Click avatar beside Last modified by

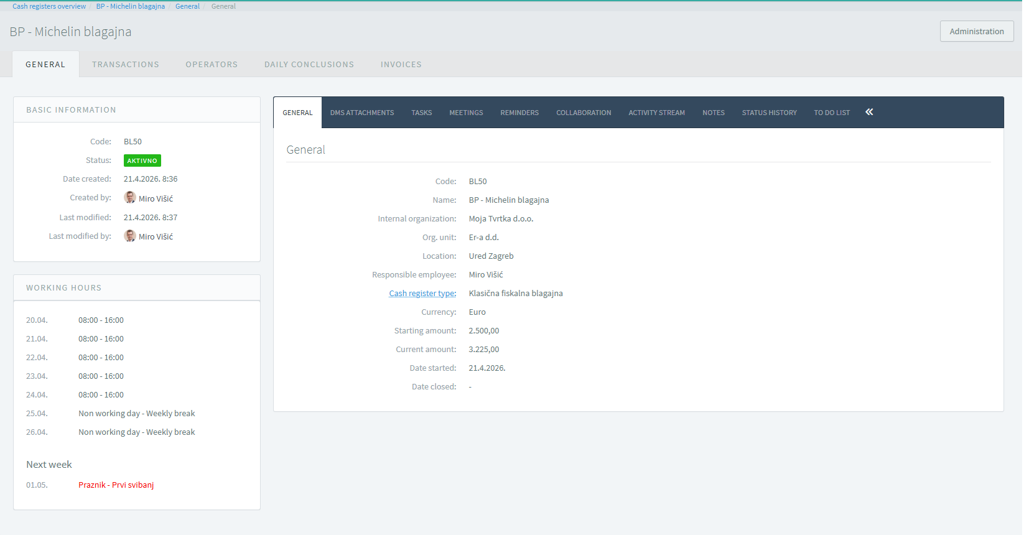(130, 236)
